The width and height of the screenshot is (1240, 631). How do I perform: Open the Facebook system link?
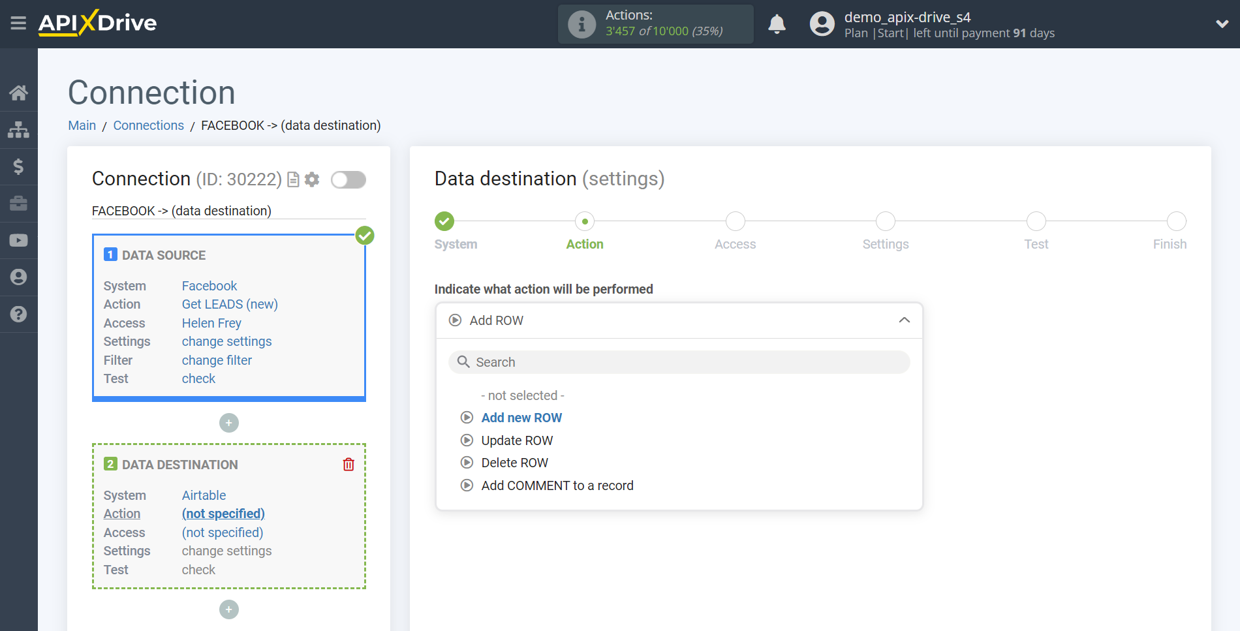click(209, 286)
